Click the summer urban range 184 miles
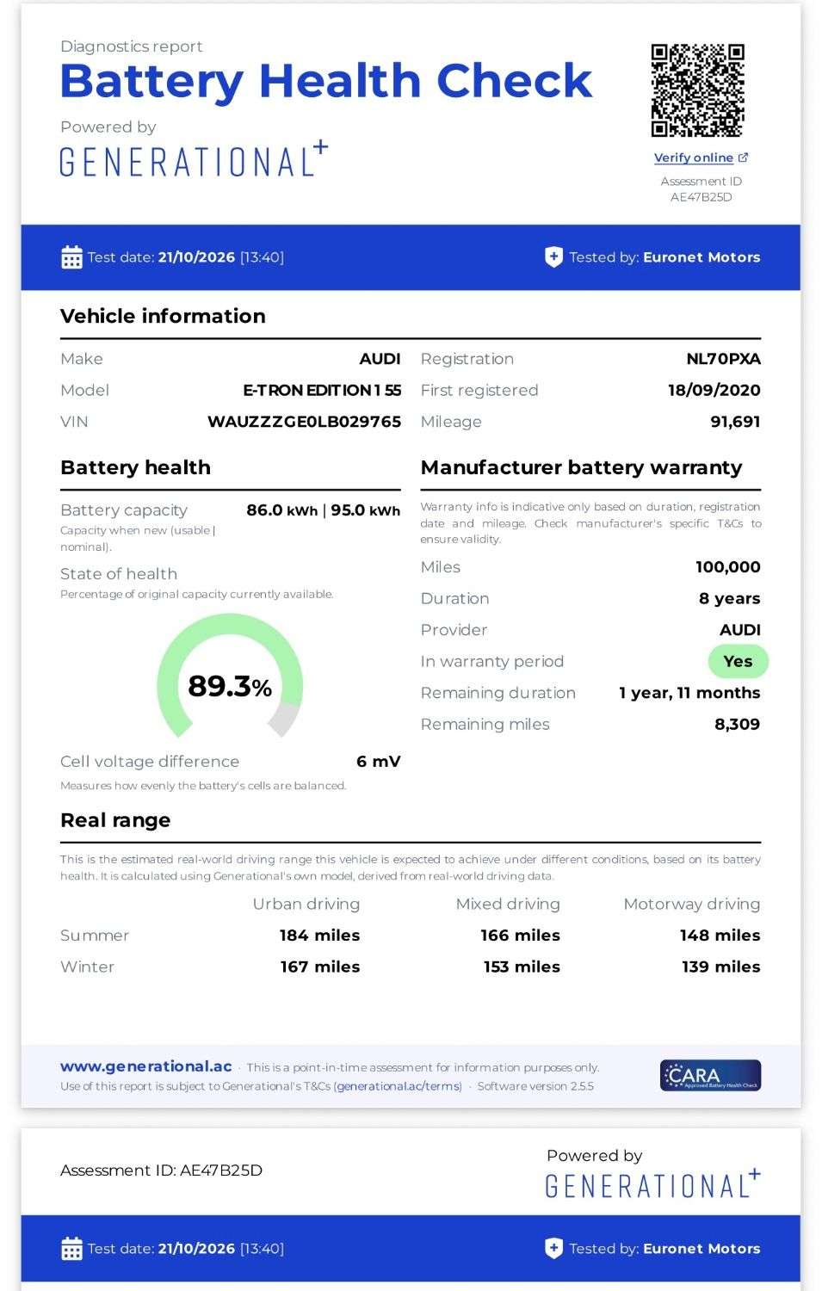The width and height of the screenshot is (822, 1291). [x=319, y=936]
